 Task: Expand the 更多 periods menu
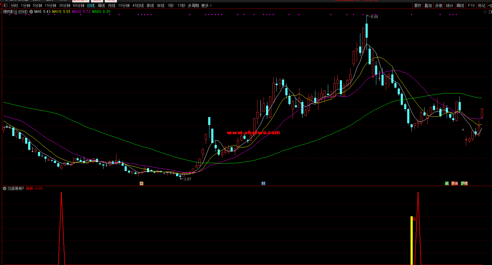(206, 6)
